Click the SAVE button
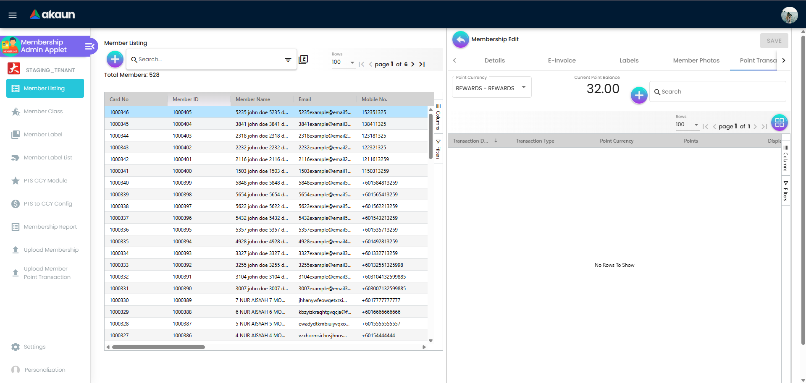The width and height of the screenshot is (806, 383). 774,40
